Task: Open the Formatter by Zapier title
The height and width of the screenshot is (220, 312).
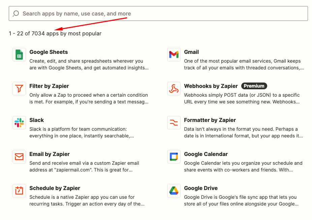Action: click(210, 120)
